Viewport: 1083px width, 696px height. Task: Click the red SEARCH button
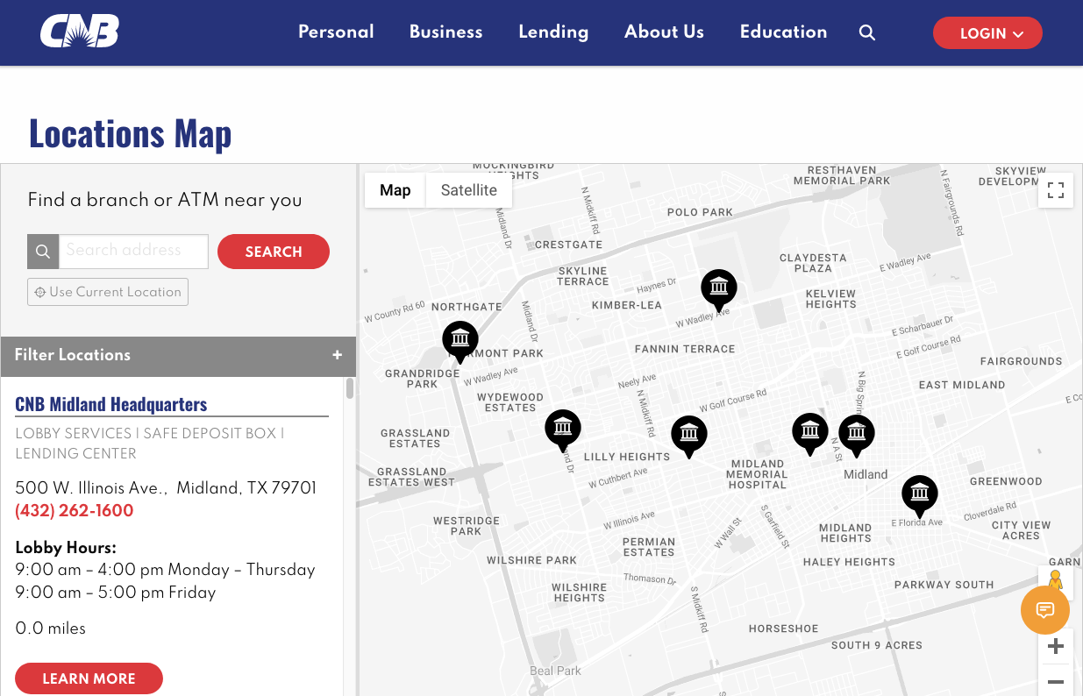(274, 252)
